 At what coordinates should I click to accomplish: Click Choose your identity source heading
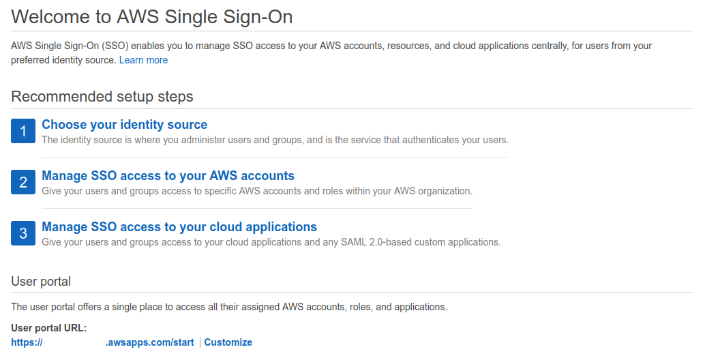click(125, 125)
